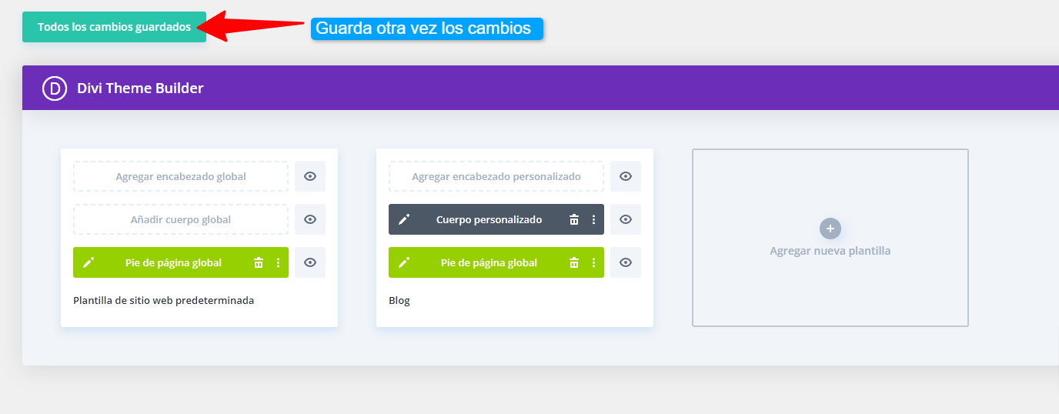Click the Divi logo in purple header
The image size is (1059, 414).
55,88
